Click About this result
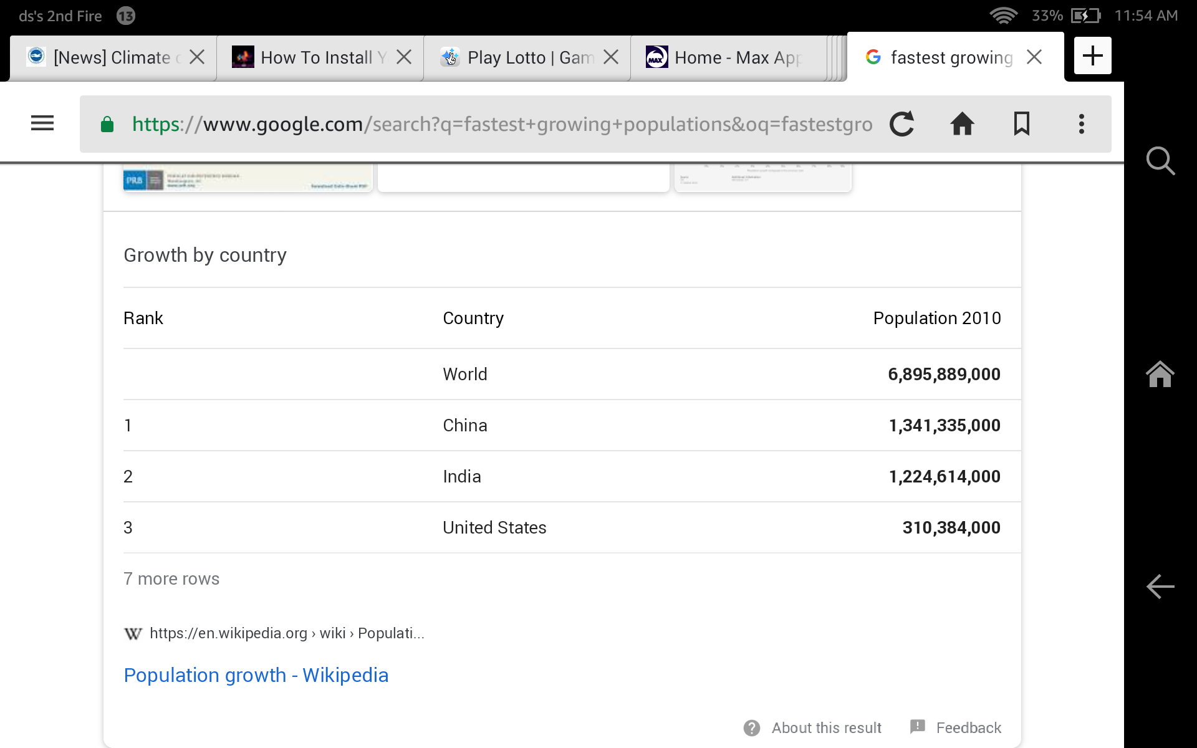The width and height of the screenshot is (1197, 748). pos(826,727)
